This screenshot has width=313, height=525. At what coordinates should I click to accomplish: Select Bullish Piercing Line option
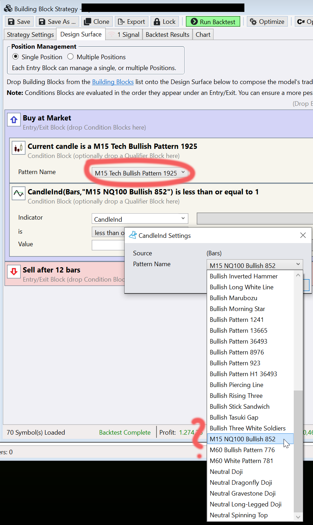250,385
